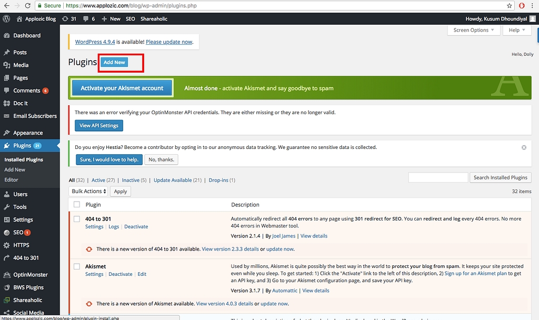The height and width of the screenshot is (320, 539).
Task: Select the 404 to 301 plugin checkbox
Action: (77, 219)
